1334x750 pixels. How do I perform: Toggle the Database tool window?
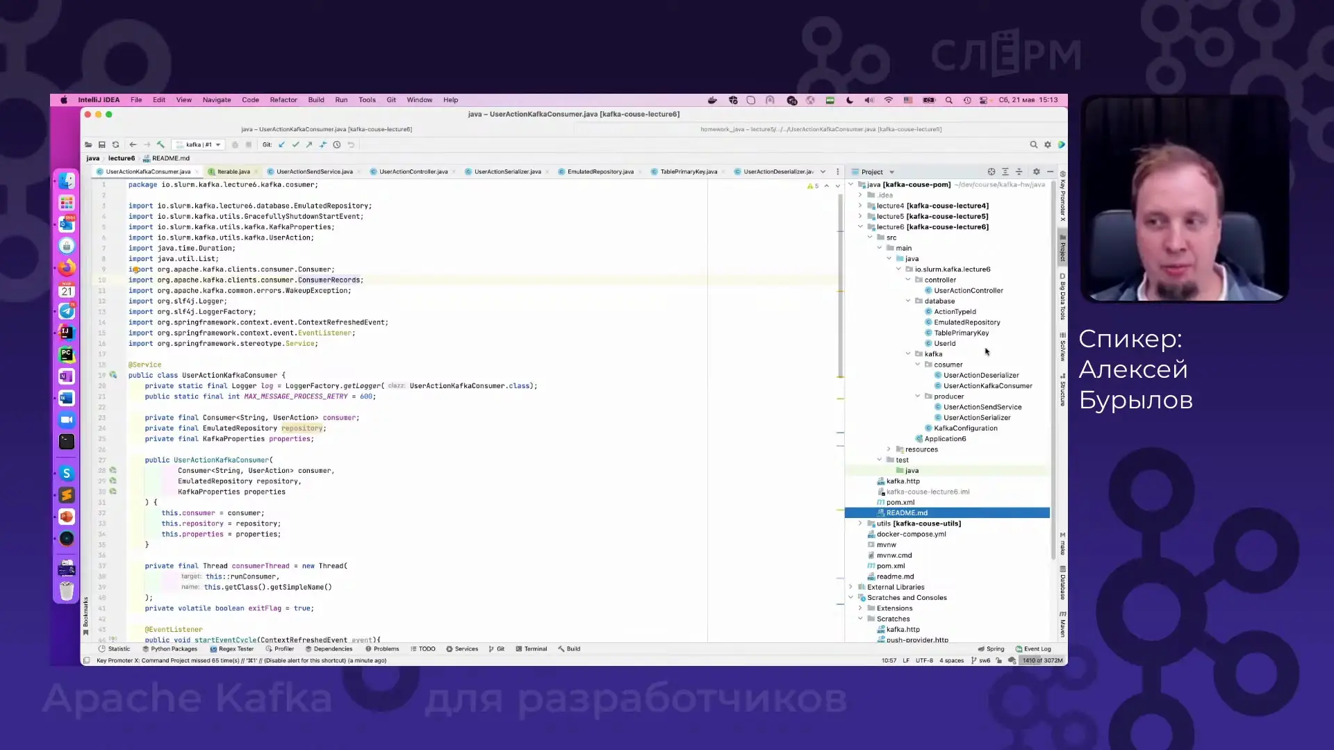1062,583
